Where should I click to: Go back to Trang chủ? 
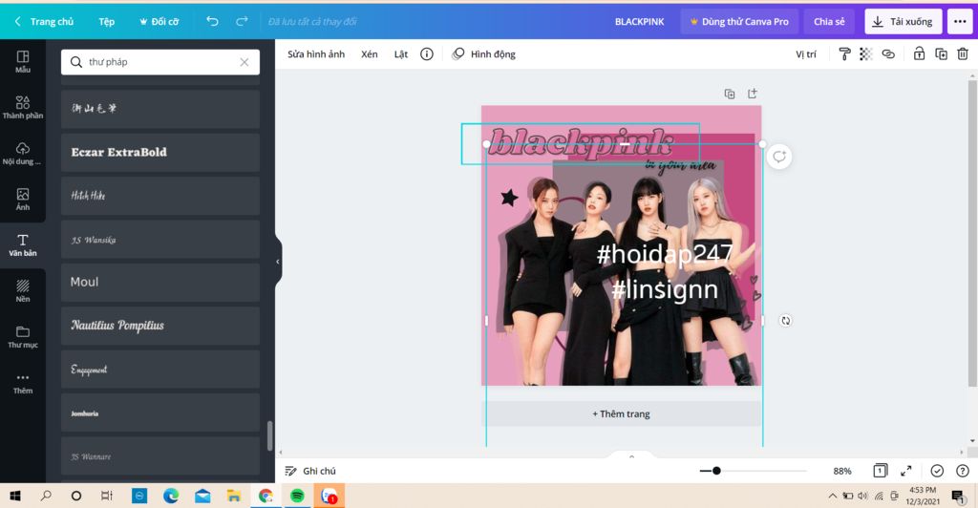44,21
